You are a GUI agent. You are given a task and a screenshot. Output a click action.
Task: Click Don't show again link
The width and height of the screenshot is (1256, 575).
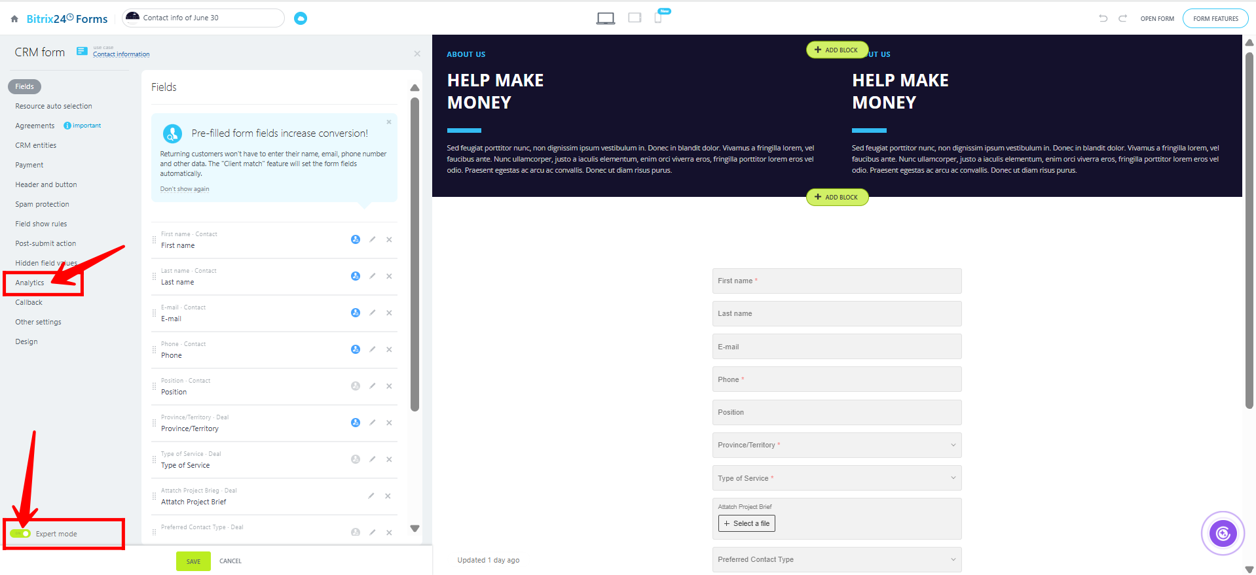click(185, 189)
